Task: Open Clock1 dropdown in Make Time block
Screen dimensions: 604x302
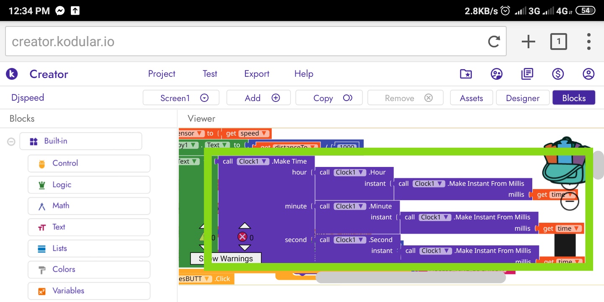Action: [x=253, y=161]
